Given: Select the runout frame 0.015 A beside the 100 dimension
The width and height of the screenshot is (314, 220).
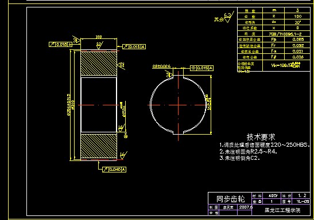Looking at the screenshot, I should point(134,47).
